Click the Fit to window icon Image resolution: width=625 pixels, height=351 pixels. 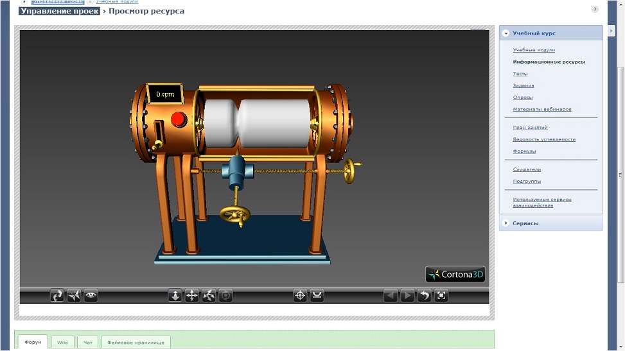pos(441,296)
